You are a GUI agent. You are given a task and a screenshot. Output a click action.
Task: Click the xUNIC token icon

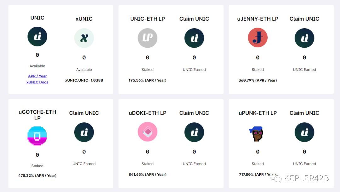tap(84, 38)
